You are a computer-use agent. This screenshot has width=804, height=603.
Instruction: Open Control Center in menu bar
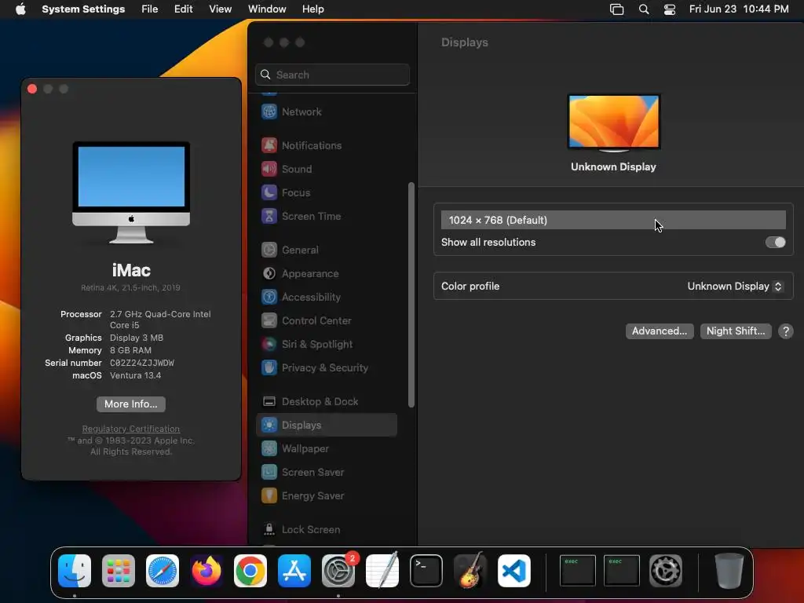670,9
